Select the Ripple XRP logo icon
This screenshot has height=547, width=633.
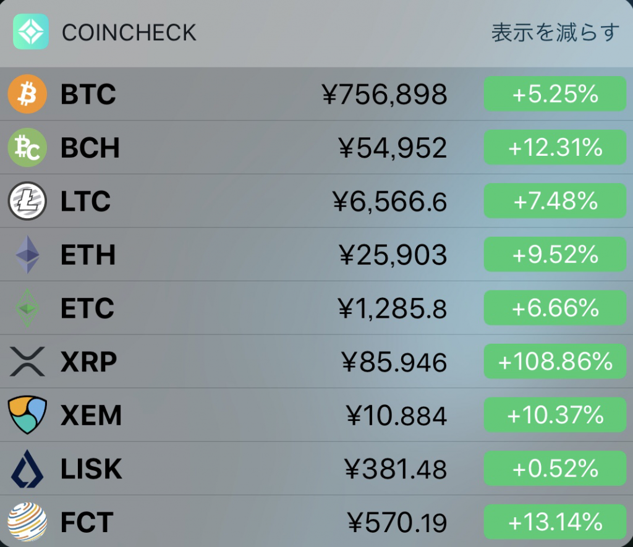pos(27,362)
